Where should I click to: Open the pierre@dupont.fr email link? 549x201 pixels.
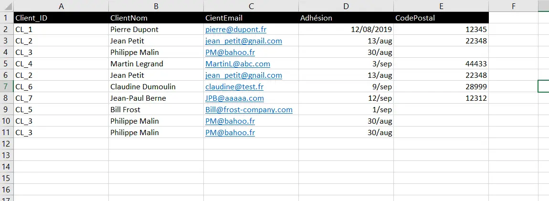coord(235,30)
